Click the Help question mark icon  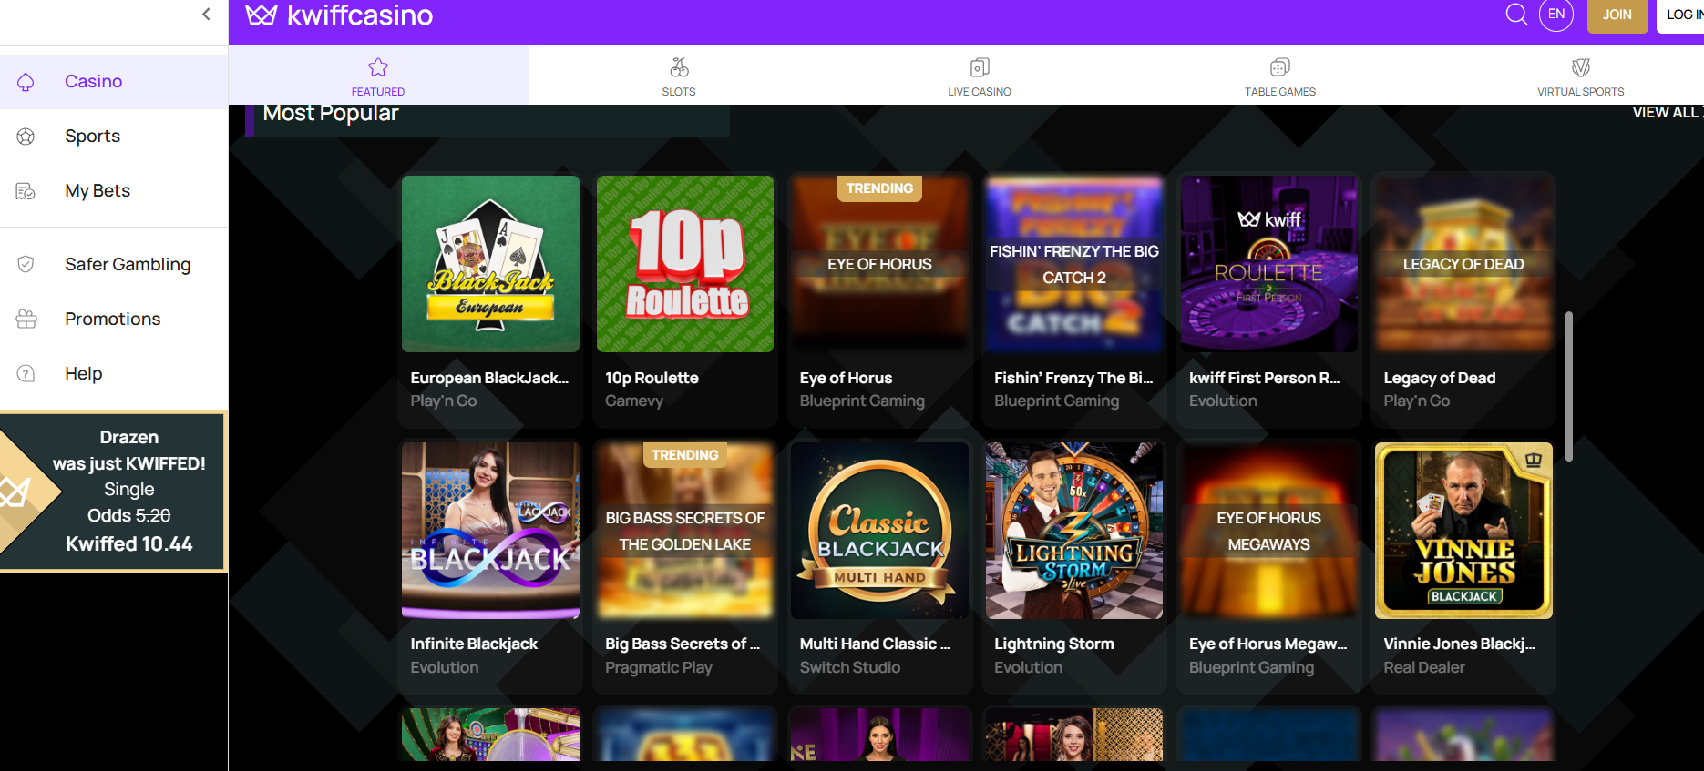tap(26, 373)
